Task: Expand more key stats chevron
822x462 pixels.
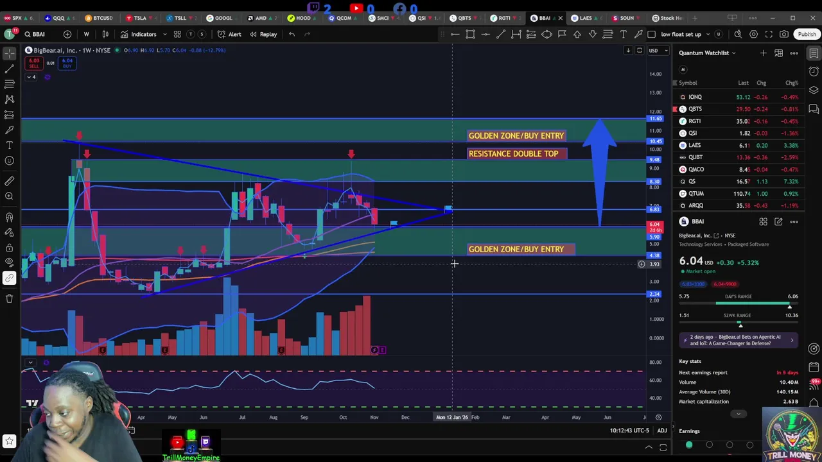Action: click(x=738, y=414)
